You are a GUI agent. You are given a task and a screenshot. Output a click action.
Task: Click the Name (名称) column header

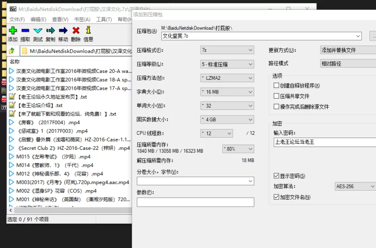[15, 62]
